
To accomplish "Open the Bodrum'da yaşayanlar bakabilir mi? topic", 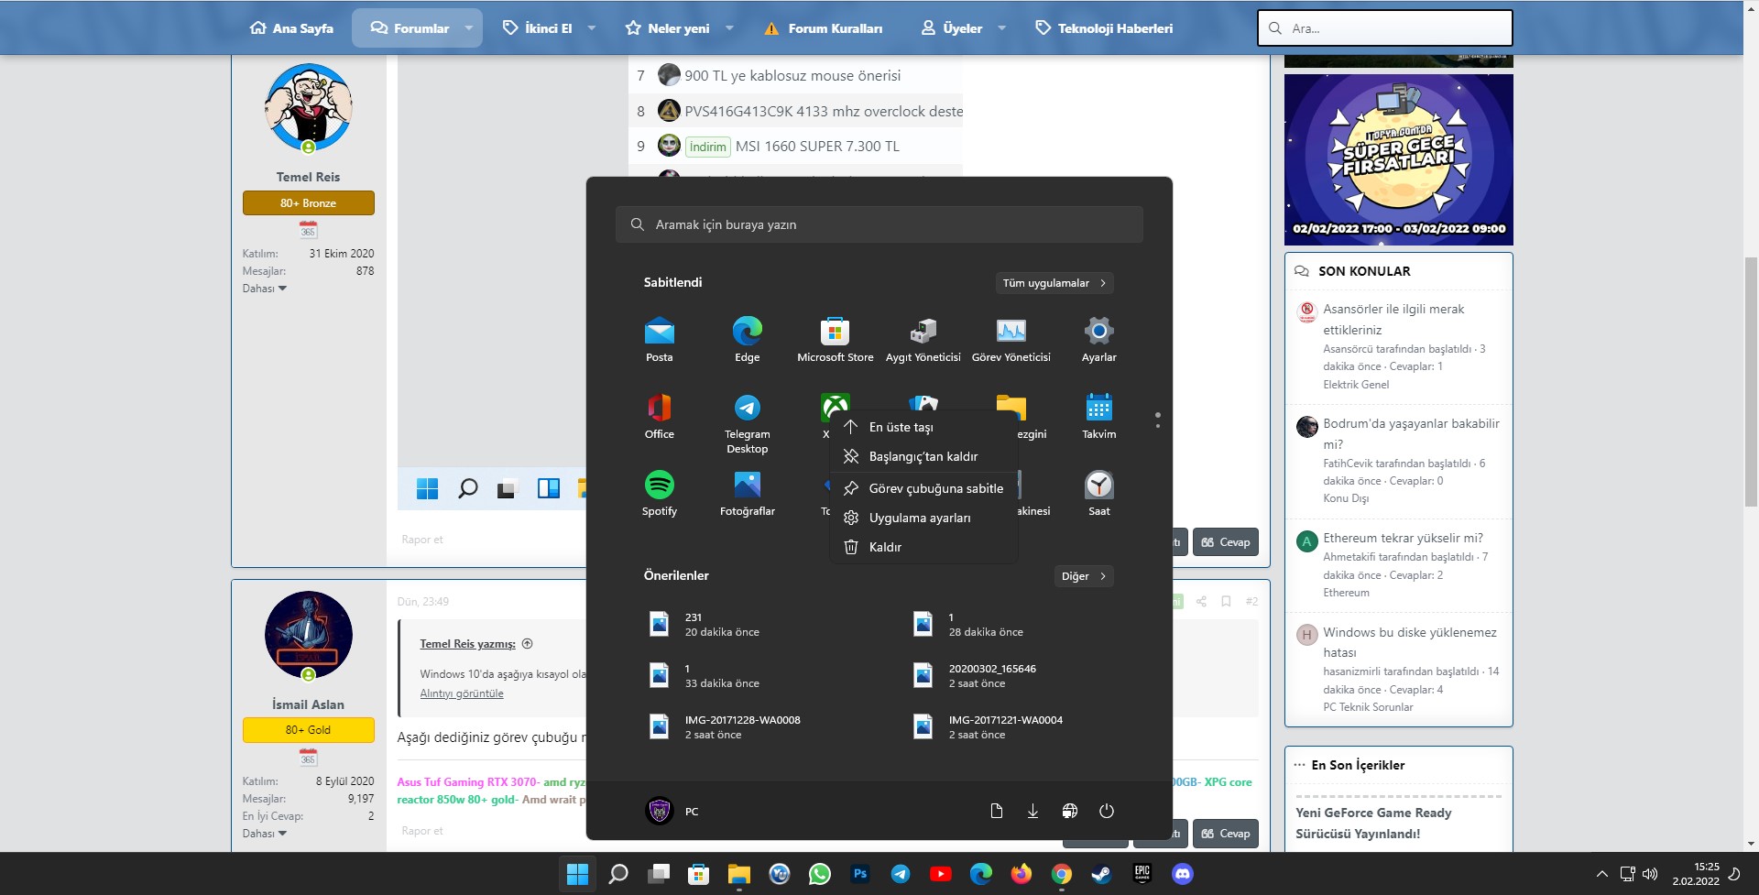I will [x=1411, y=433].
